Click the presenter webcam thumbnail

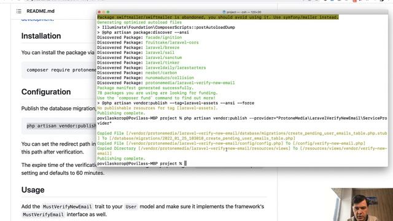coord(362,204)
